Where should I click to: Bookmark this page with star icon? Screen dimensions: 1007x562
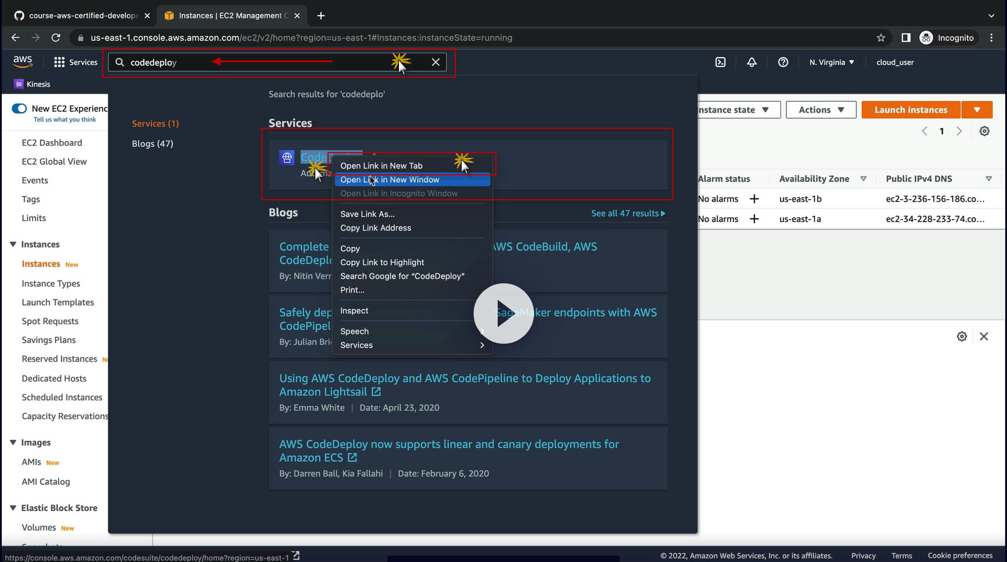pos(881,38)
